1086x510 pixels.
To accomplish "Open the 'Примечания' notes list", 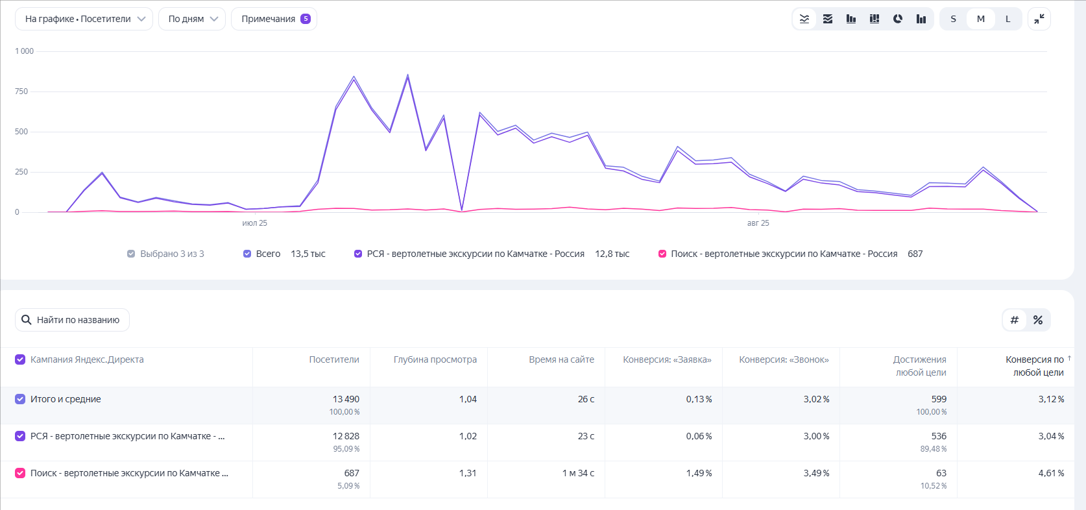I will 274,19.
